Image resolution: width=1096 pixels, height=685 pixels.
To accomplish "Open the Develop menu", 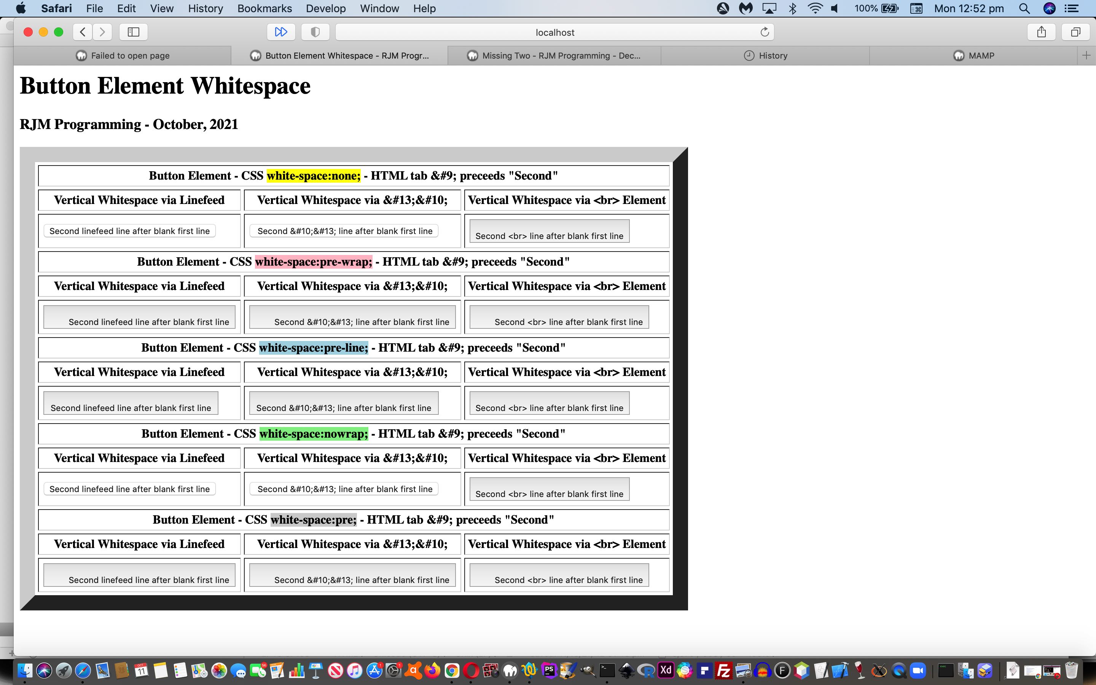I will (x=325, y=8).
